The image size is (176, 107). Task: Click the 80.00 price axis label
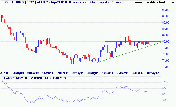click(166, 41)
